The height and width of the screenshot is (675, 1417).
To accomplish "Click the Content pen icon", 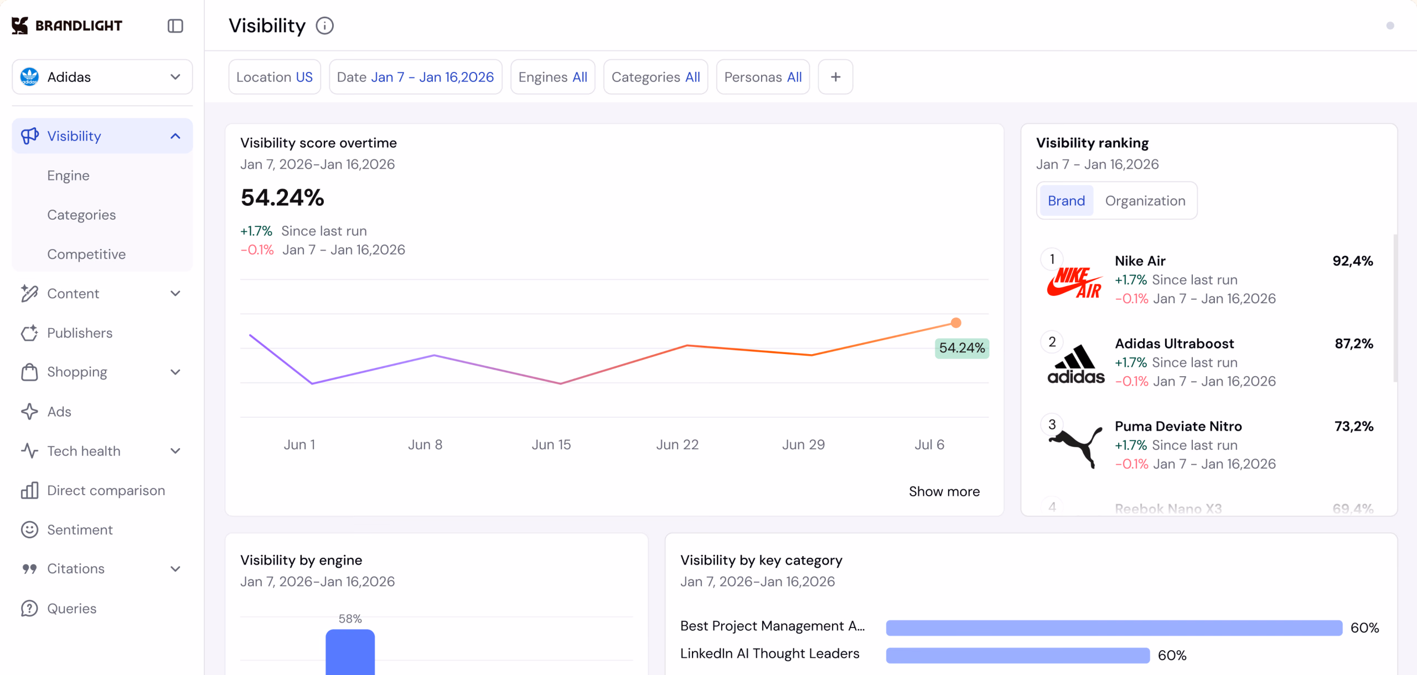I will pos(29,293).
